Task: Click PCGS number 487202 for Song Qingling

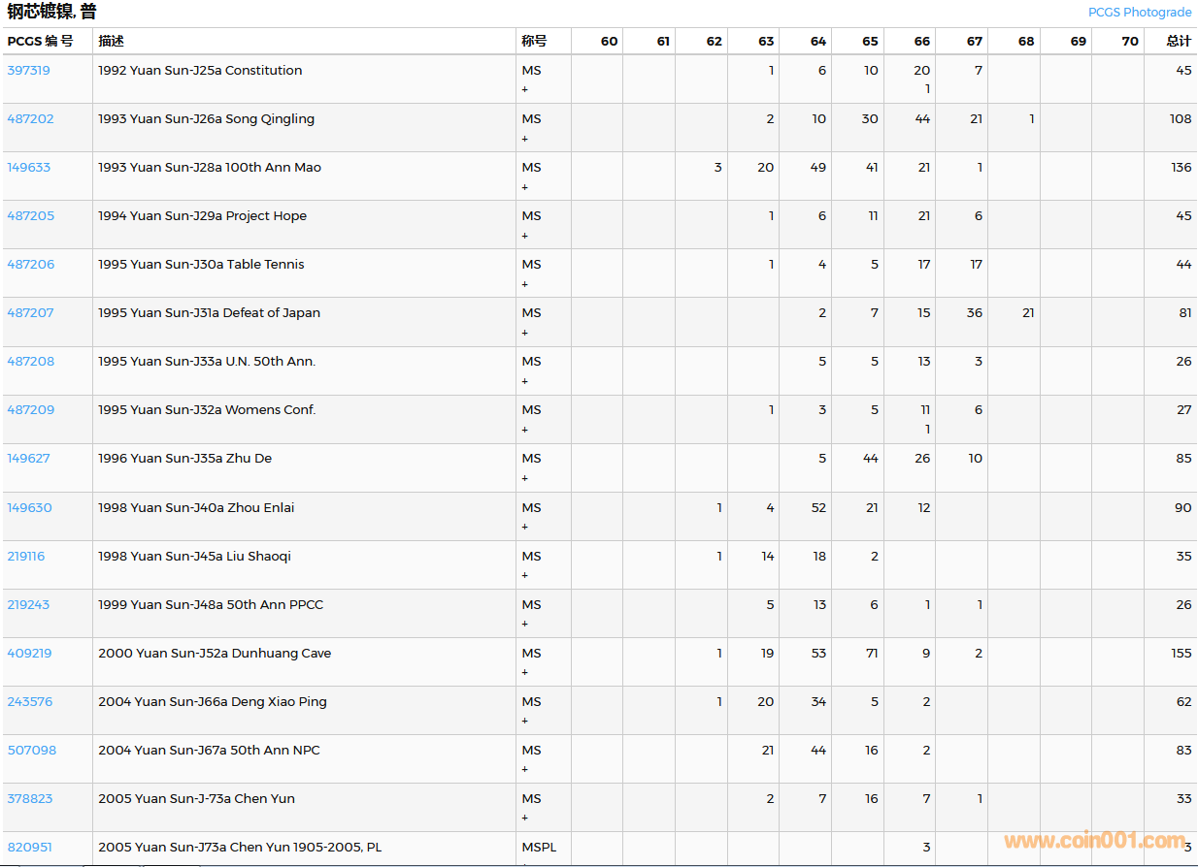Action: pos(30,119)
